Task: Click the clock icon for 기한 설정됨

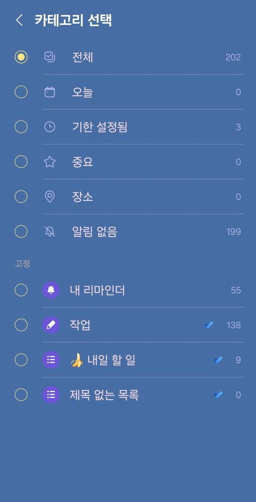Action: (x=50, y=127)
